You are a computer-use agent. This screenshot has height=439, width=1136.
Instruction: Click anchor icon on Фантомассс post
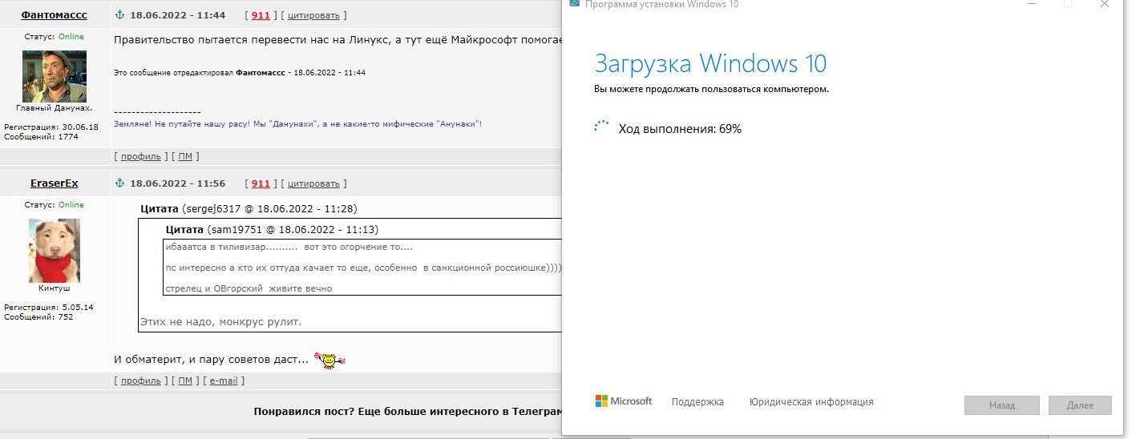(120, 15)
